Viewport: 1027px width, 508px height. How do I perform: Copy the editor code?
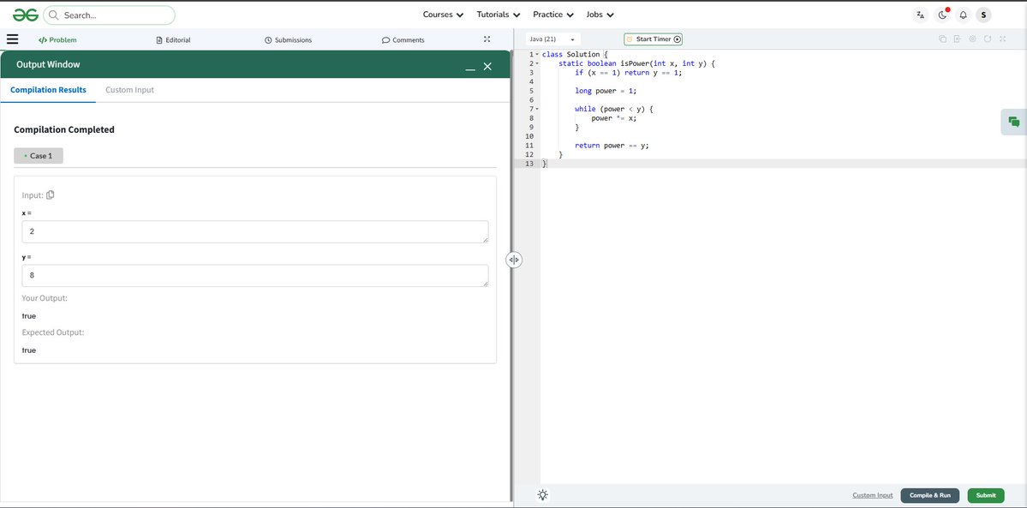coord(942,39)
